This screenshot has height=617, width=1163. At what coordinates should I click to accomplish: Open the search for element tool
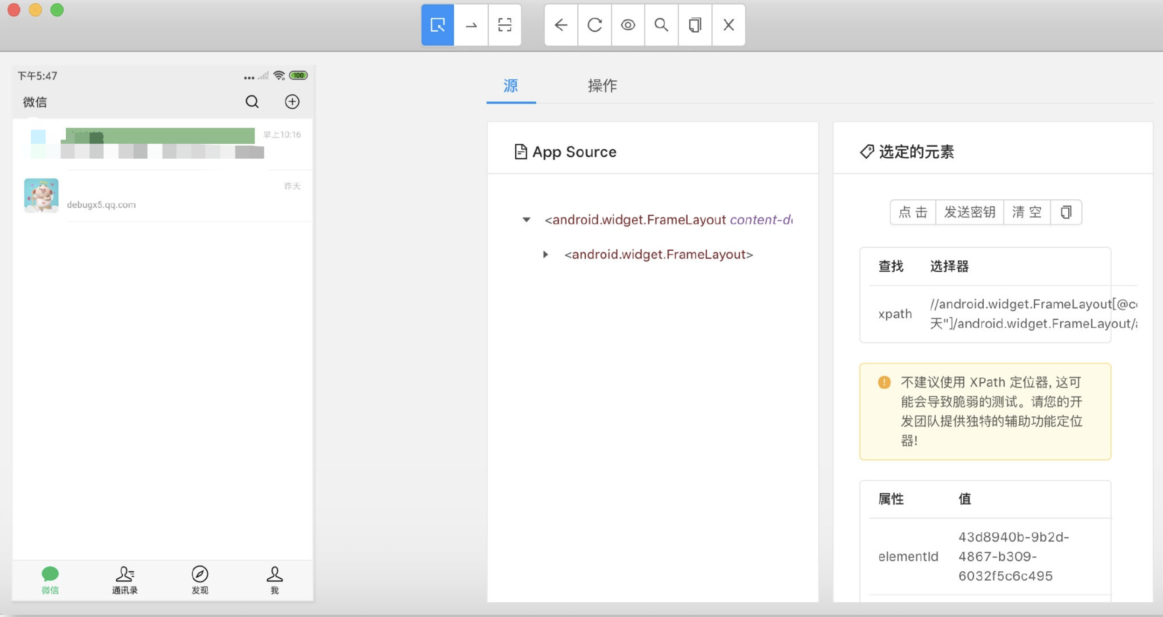click(x=661, y=25)
